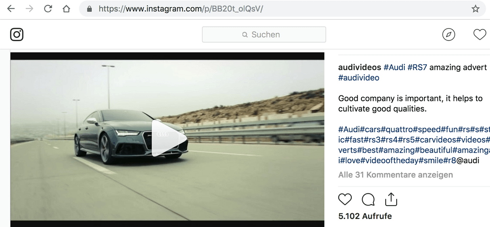The image size is (490, 227).
Task: Open the #audivideo hashtag
Action: (x=359, y=78)
